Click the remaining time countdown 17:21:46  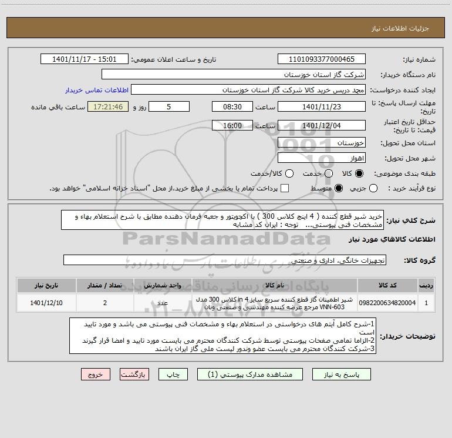point(108,106)
